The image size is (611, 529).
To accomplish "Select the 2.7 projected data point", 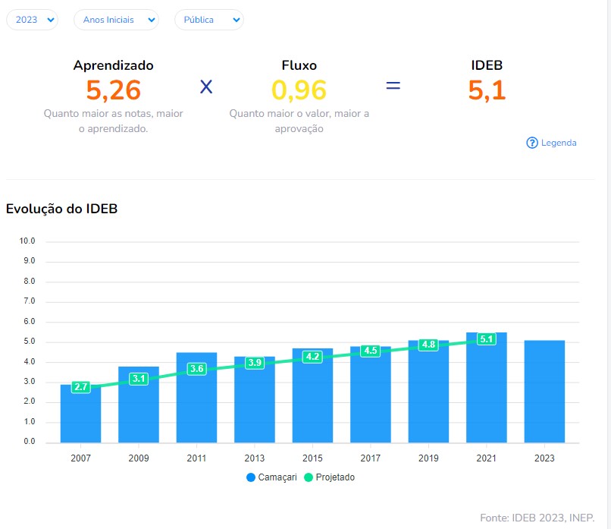I will (x=81, y=387).
